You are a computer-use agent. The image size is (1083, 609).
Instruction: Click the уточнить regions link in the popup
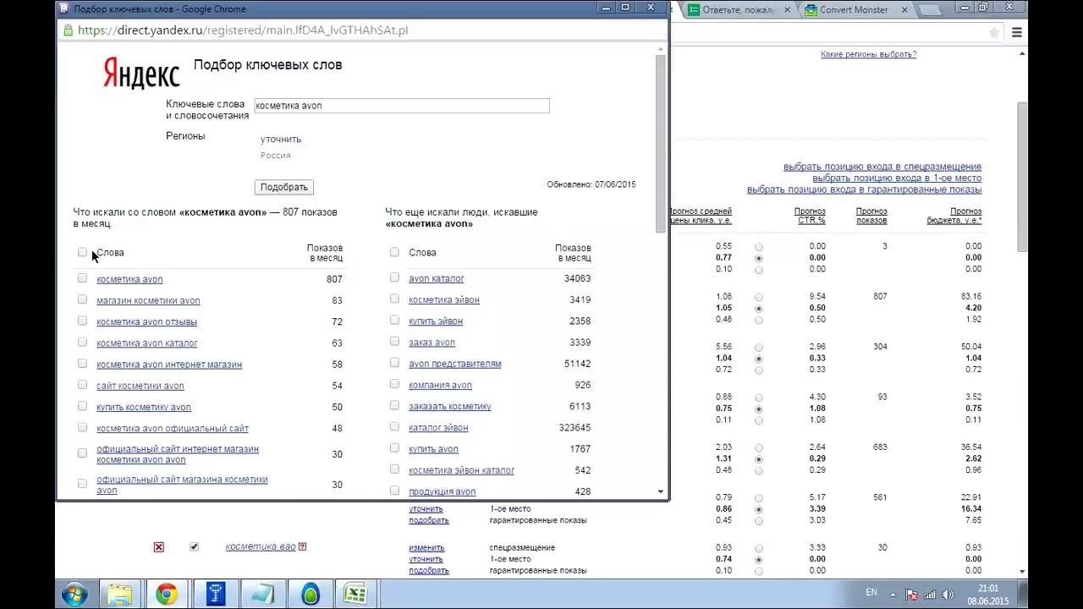(281, 140)
